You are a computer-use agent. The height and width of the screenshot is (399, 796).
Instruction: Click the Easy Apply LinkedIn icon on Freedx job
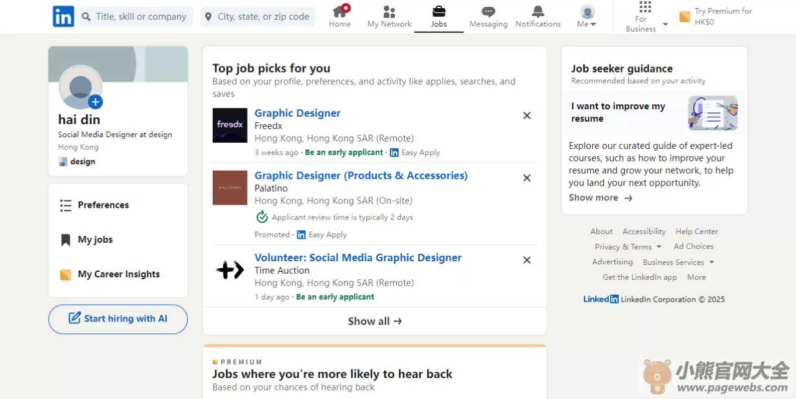[x=394, y=152]
